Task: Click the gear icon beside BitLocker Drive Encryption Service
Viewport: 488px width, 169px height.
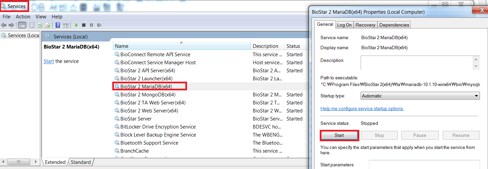Action: [x=117, y=127]
